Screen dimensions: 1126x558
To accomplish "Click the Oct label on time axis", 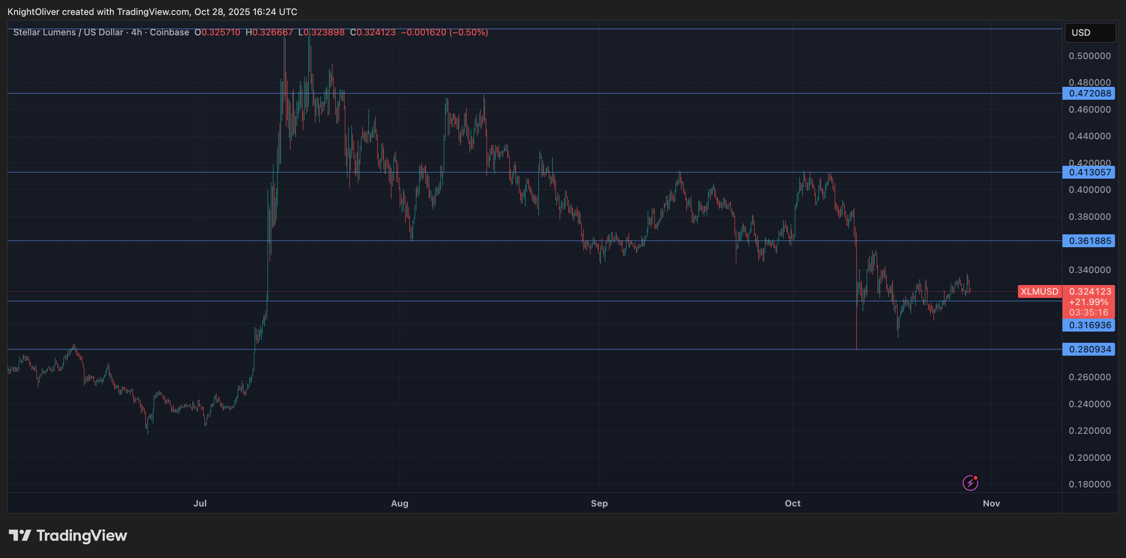I will (x=792, y=504).
